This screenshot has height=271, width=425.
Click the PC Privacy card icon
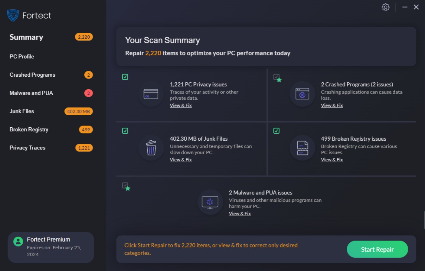(x=151, y=94)
